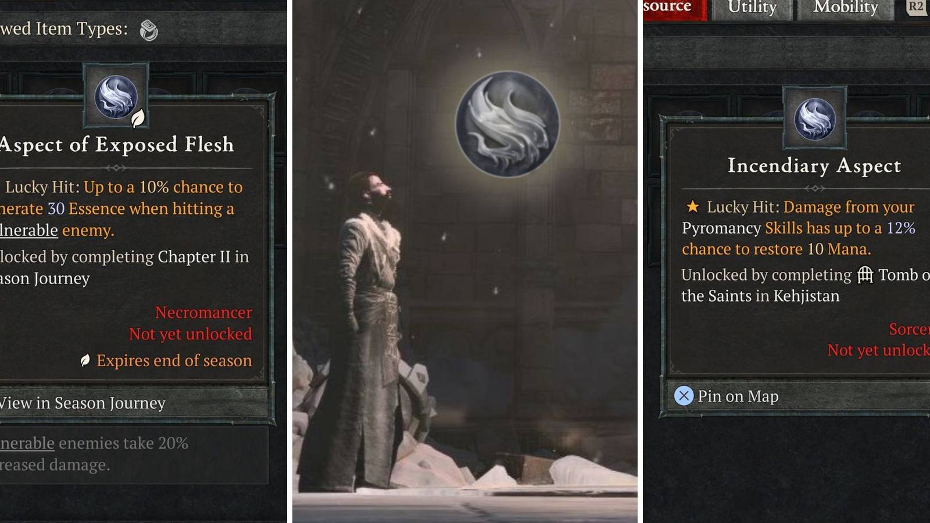The width and height of the screenshot is (930, 523).
Task: Click the Incendiary Aspect icon
Action: pos(815,119)
